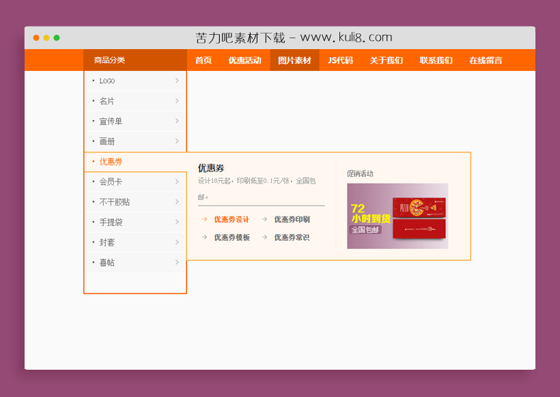Image resolution: width=560 pixels, height=397 pixels.
Task: Click the arrow icon before 优惠券设计
Action: [203, 219]
